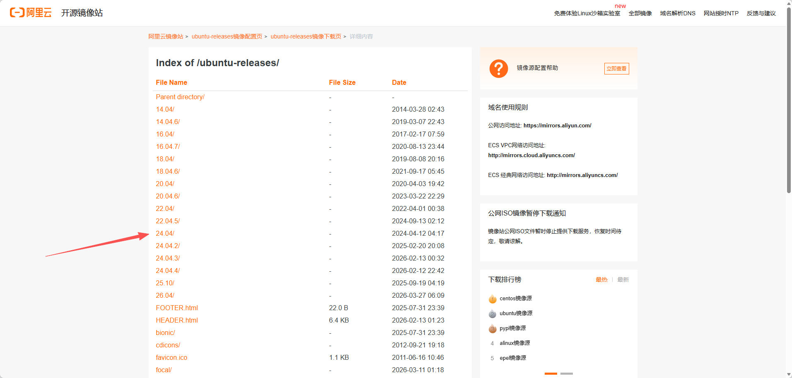Open the 26.04/ directory
Screen dimensions: 792x378
click(165, 295)
